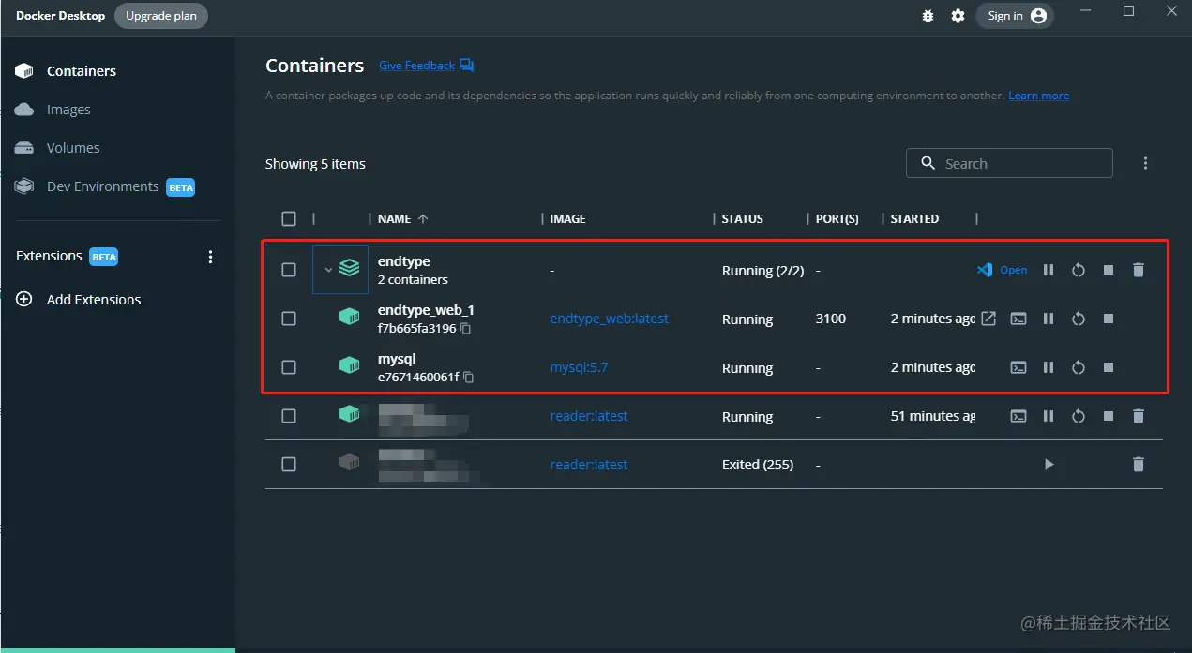Toggle select-all checkbox in table header

tap(289, 218)
